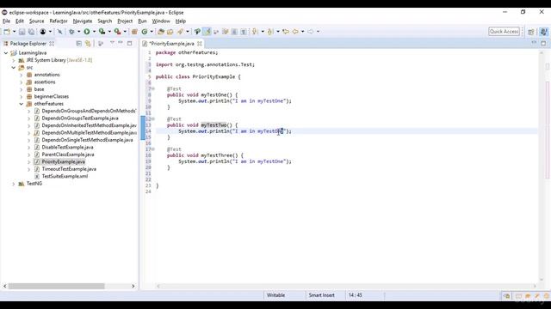This screenshot has height=309, width=551.
Task: Collapse myTestOne method at line 7
Action: (x=153, y=89)
